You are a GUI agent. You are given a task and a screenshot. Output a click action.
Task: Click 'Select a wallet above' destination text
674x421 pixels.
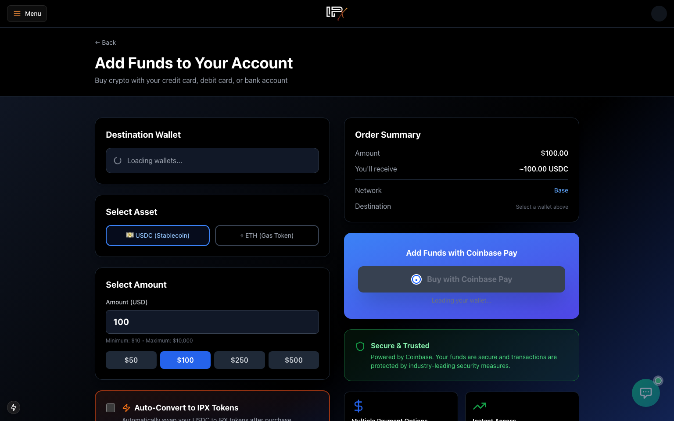[542, 207]
